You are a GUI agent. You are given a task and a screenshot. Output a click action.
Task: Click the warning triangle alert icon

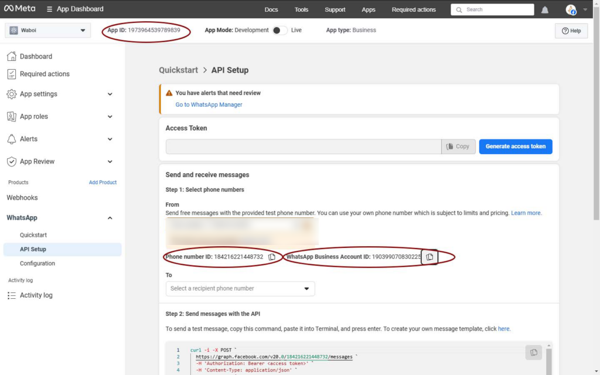click(x=169, y=93)
